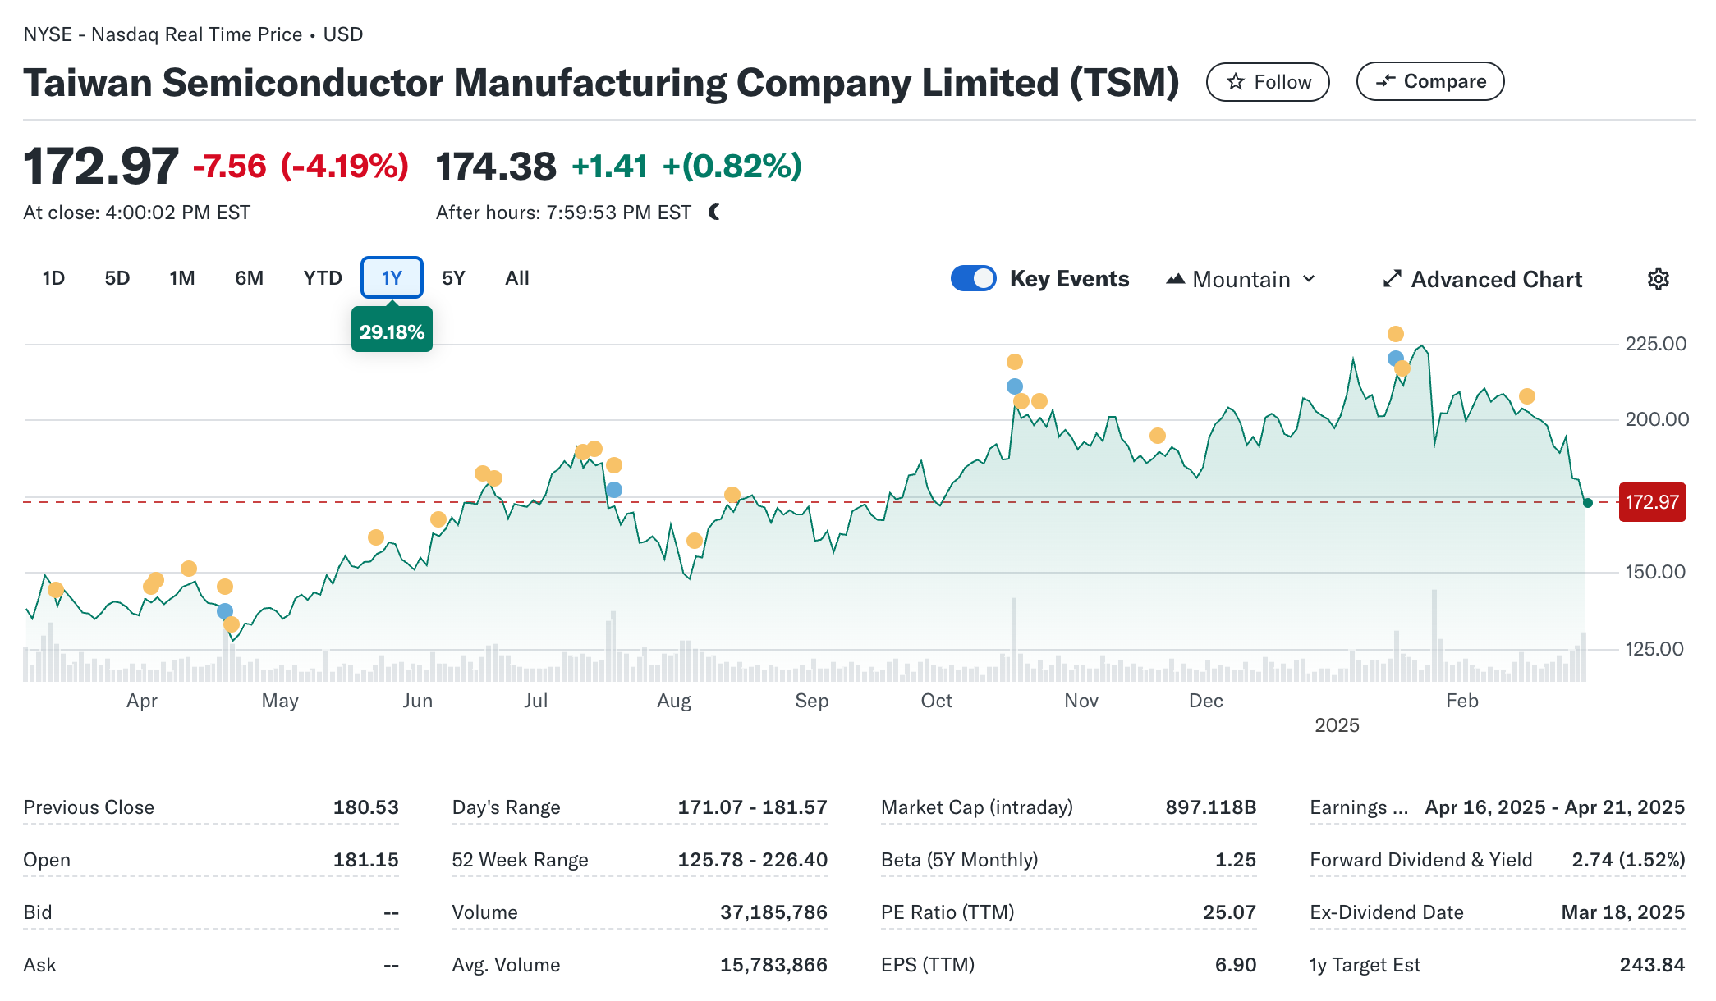Switch to the 5Y range tab
The height and width of the screenshot is (1001, 1716).
pyautogui.click(x=453, y=278)
